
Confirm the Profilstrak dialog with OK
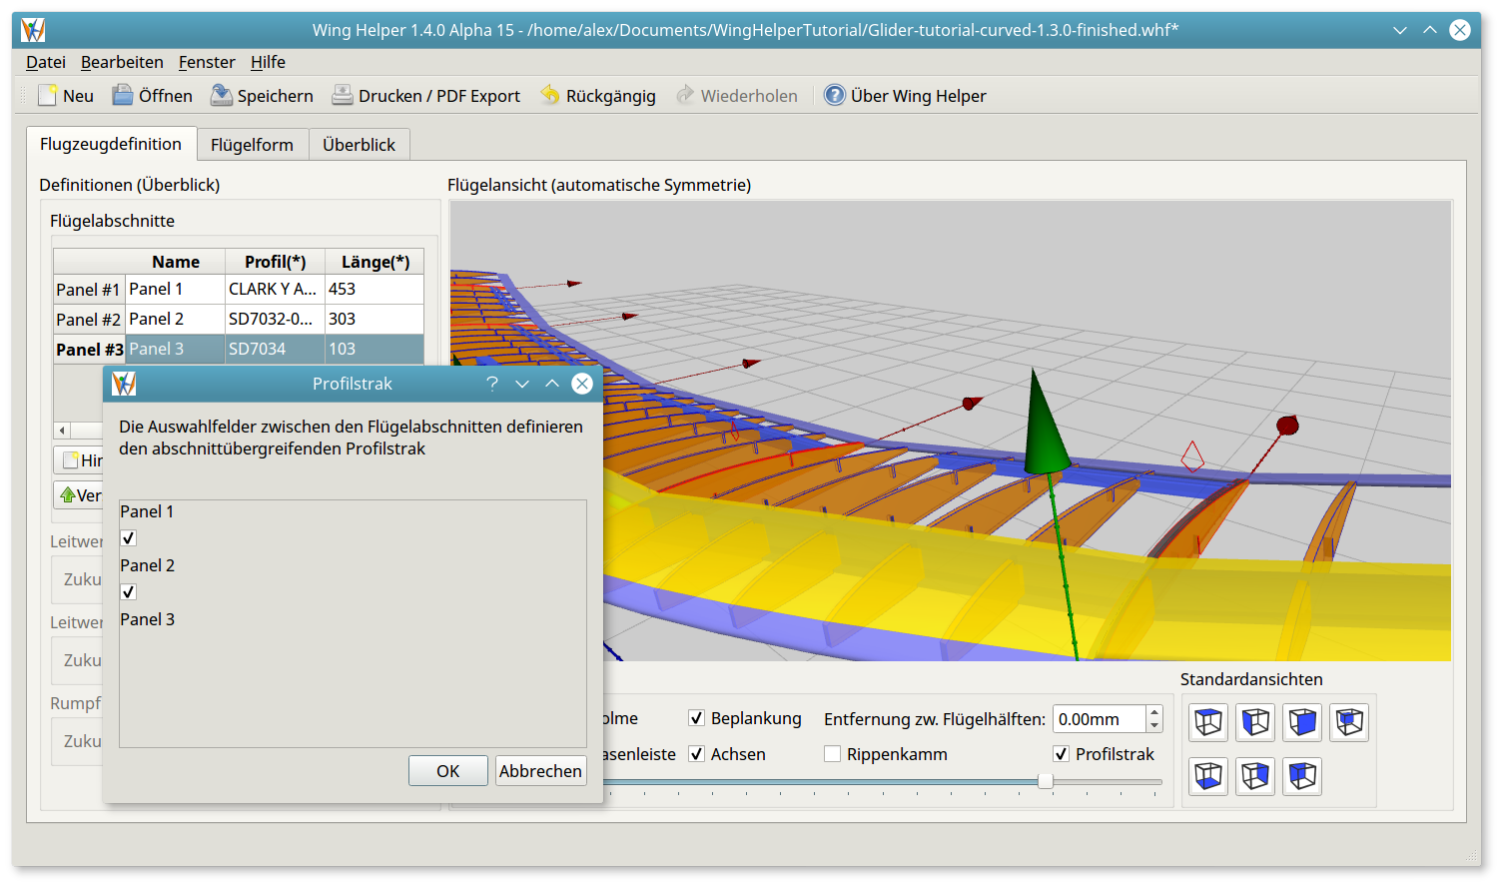pos(447,771)
